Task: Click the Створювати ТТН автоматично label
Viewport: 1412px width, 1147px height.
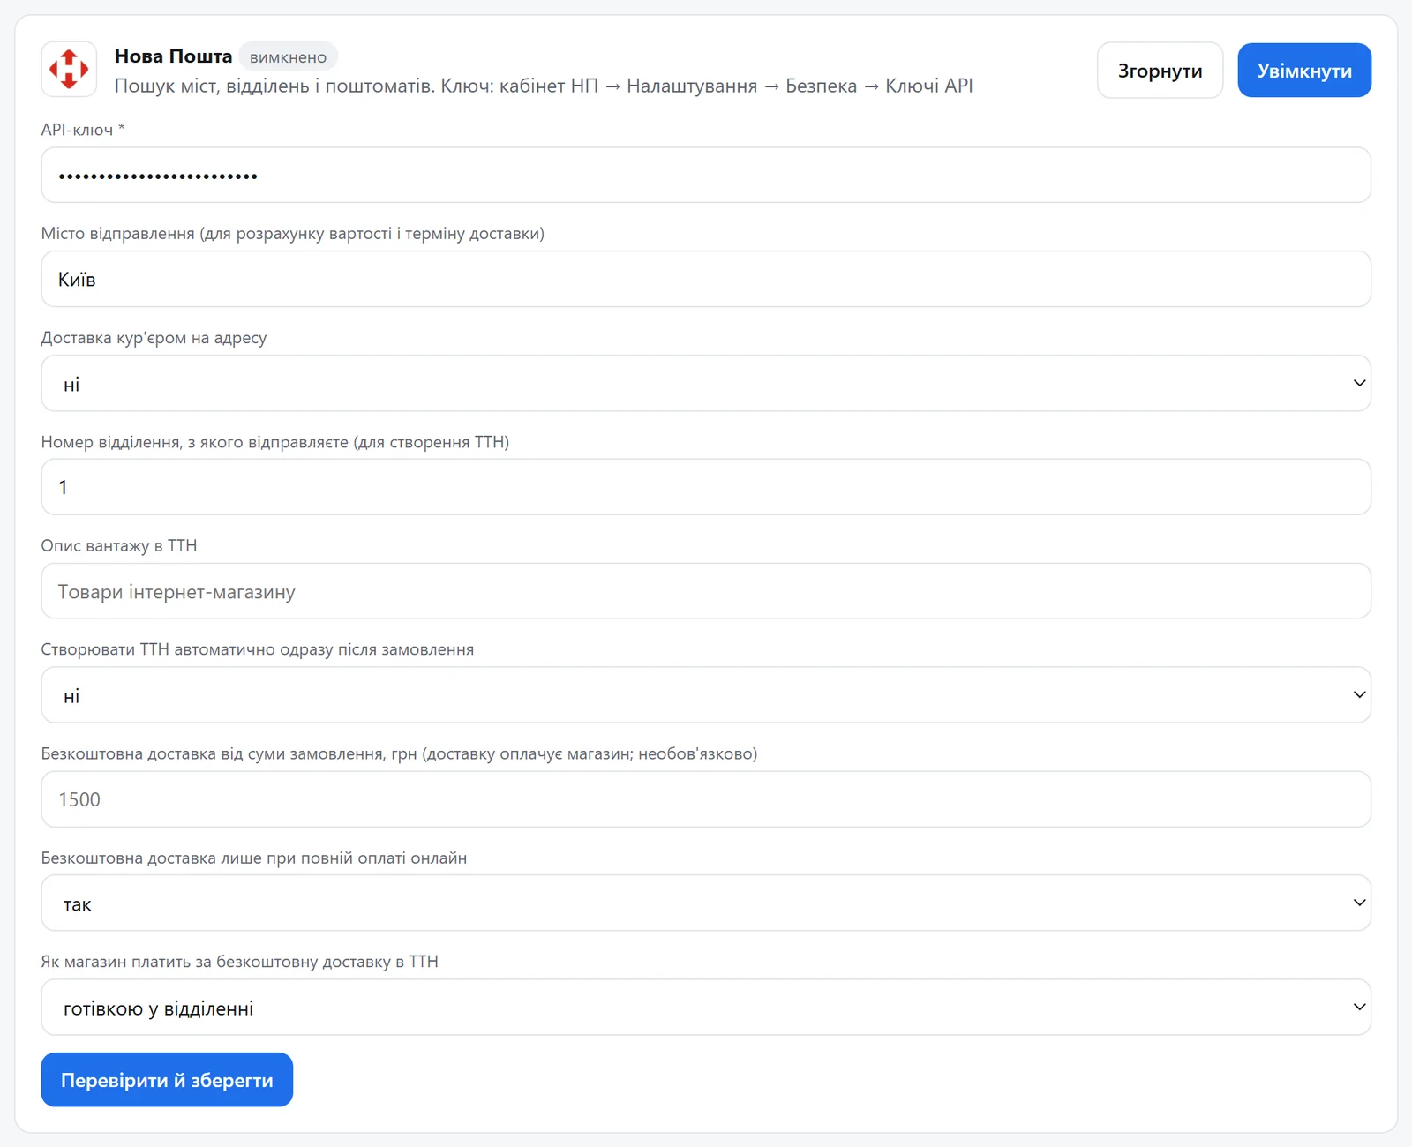Action: pyautogui.click(x=258, y=650)
